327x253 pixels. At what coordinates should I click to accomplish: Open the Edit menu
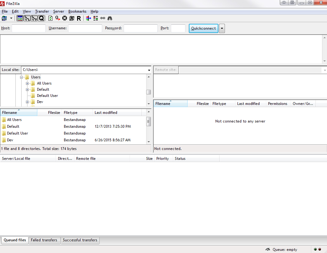coord(15,11)
